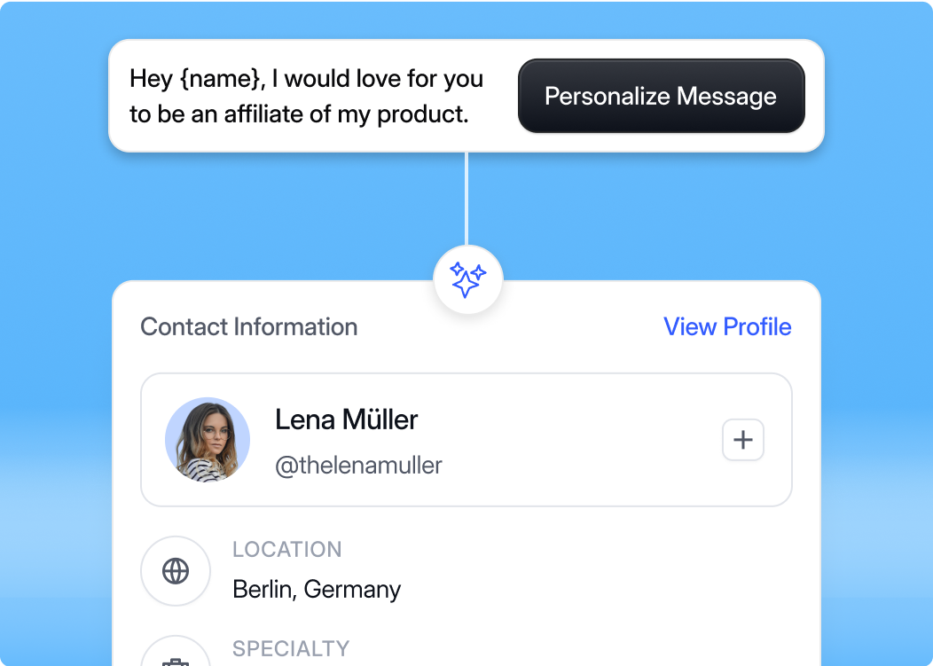Click the Location label
The height and width of the screenshot is (666, 933).
click(286, 549)
